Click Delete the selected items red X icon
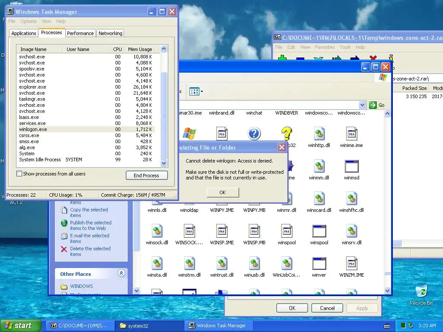The height and width of the screenshot is (332, 443). pos(64,249)
